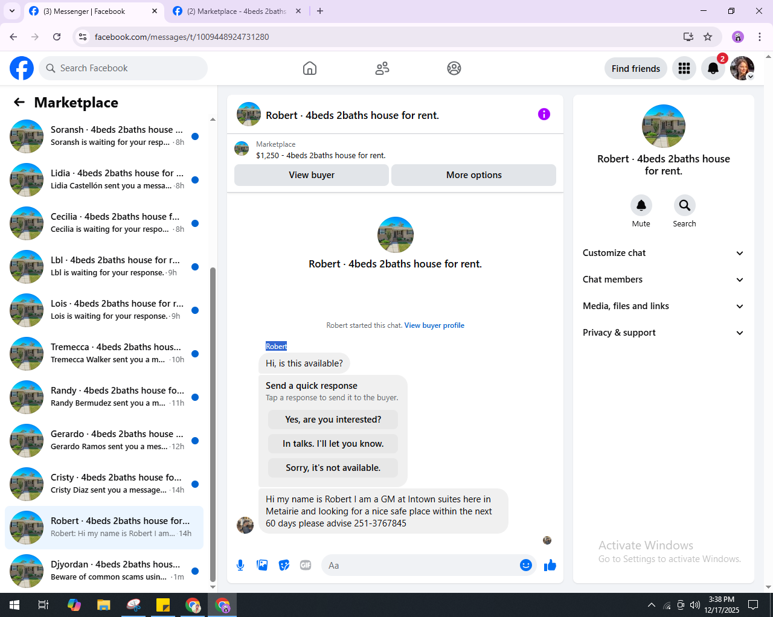Open the Facebook menu grid icon
The height and width of the screenshot is (617, 773).
coord(684,68)
